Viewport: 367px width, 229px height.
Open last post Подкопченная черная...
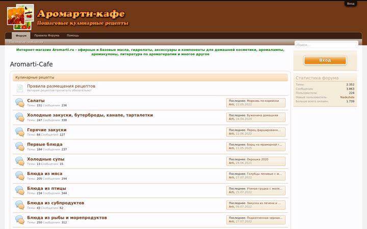[265, 218]
